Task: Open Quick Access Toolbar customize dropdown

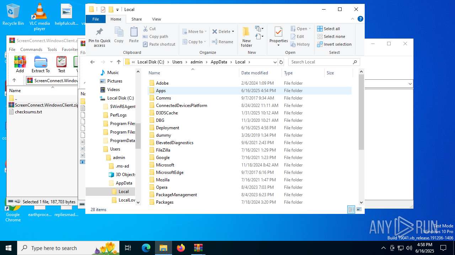Action: click(x=117, y=10)
